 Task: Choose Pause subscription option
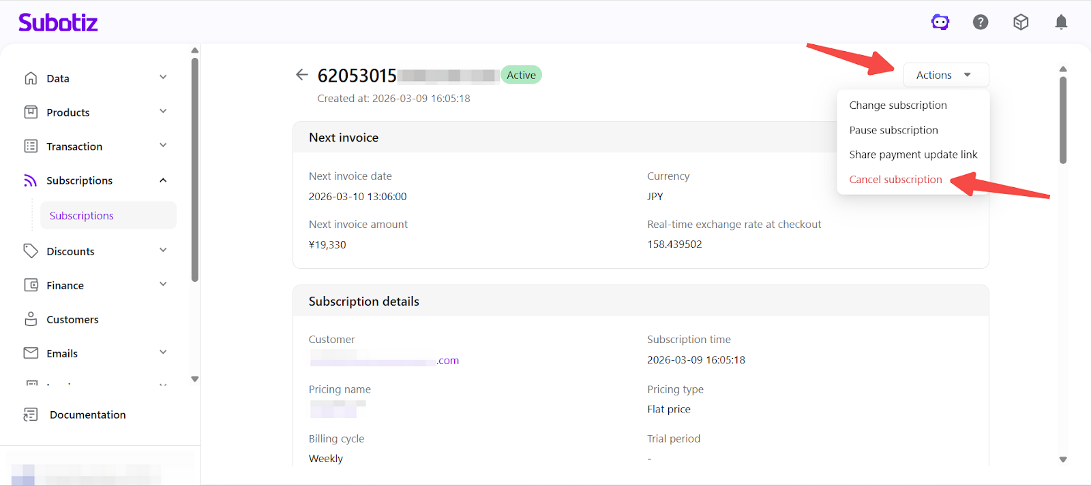[x=893, y=130]
